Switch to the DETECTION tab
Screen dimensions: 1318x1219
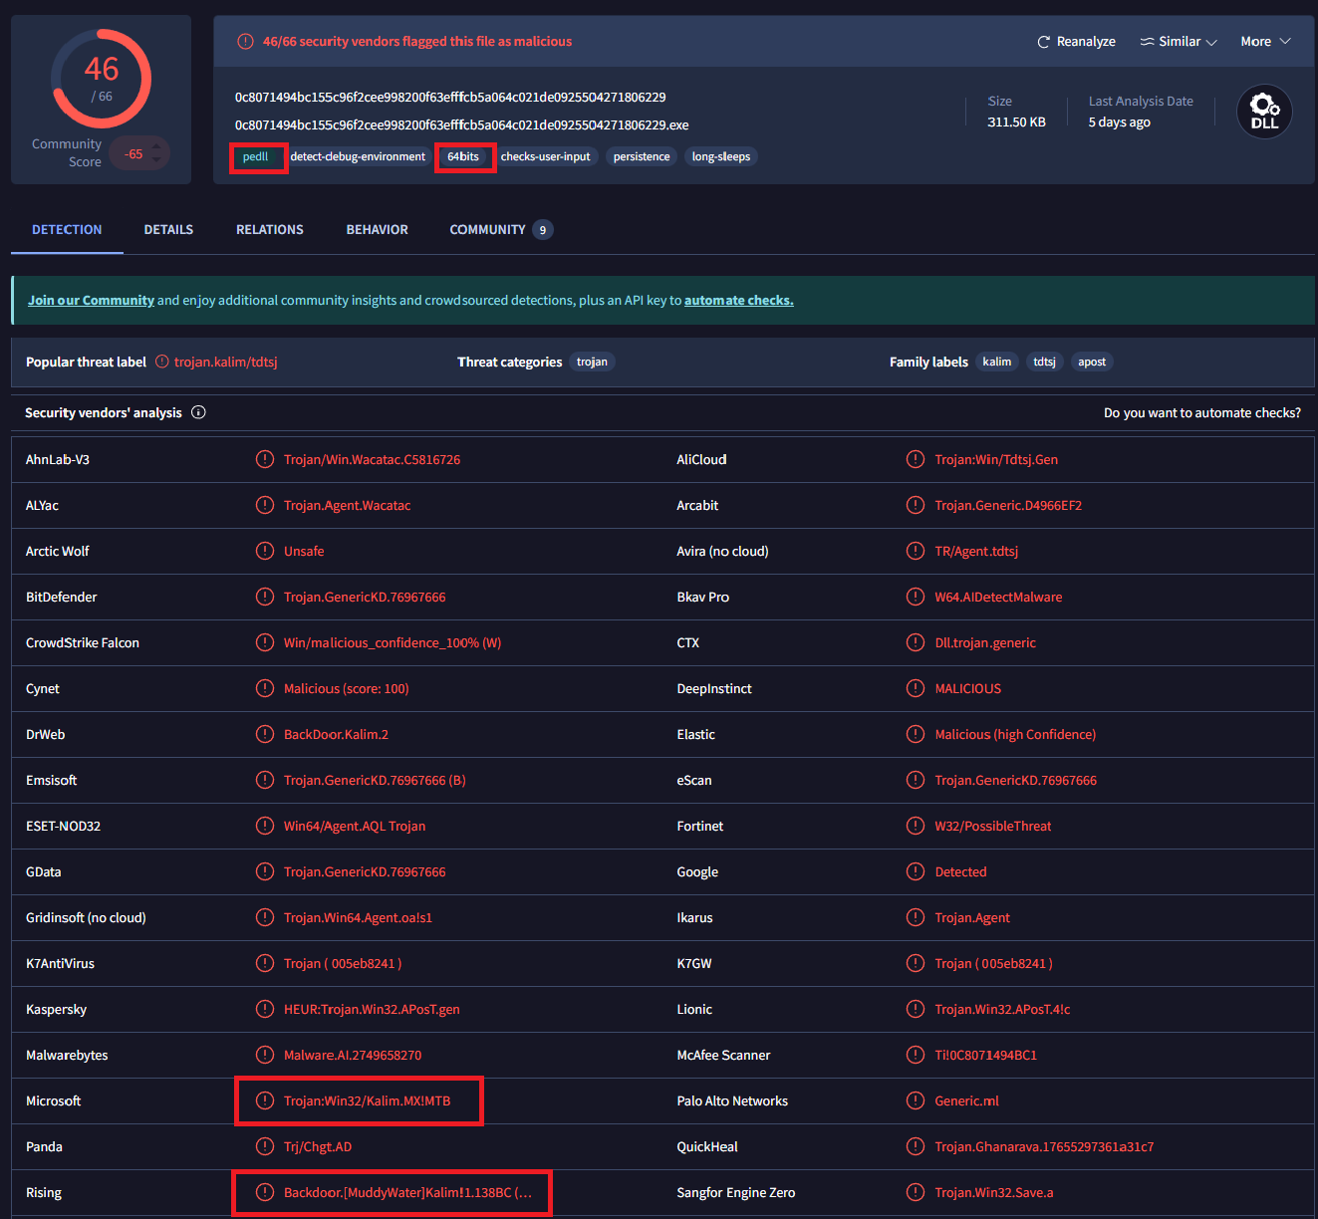[x=67, y=230]
